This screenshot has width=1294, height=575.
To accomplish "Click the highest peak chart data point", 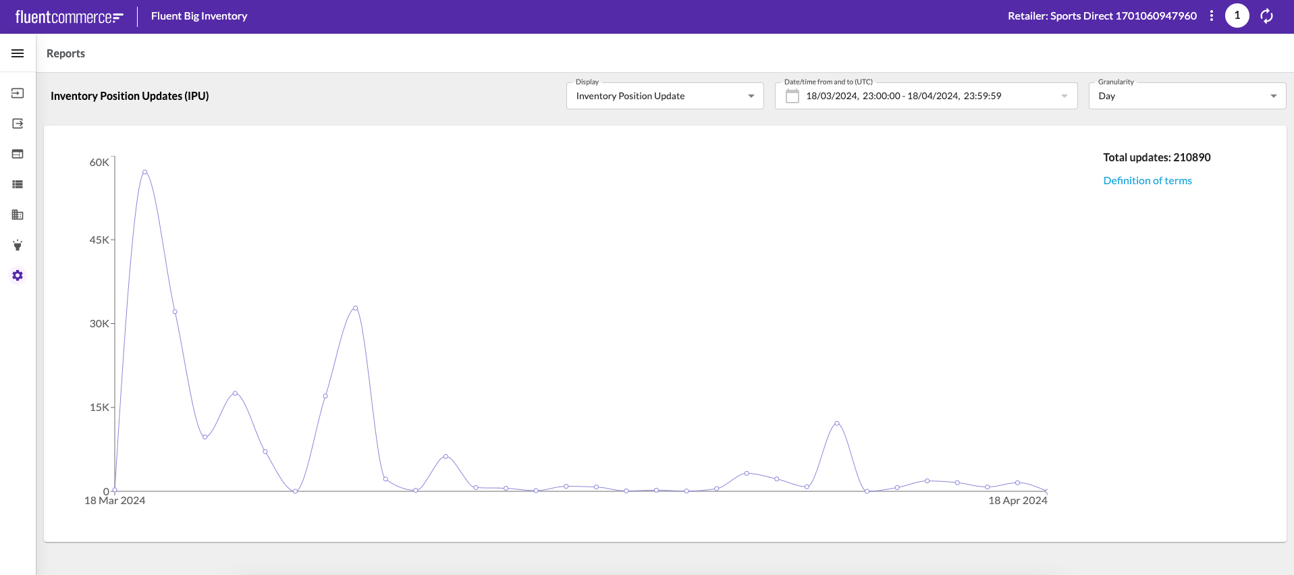I will [x=144, y=172].
